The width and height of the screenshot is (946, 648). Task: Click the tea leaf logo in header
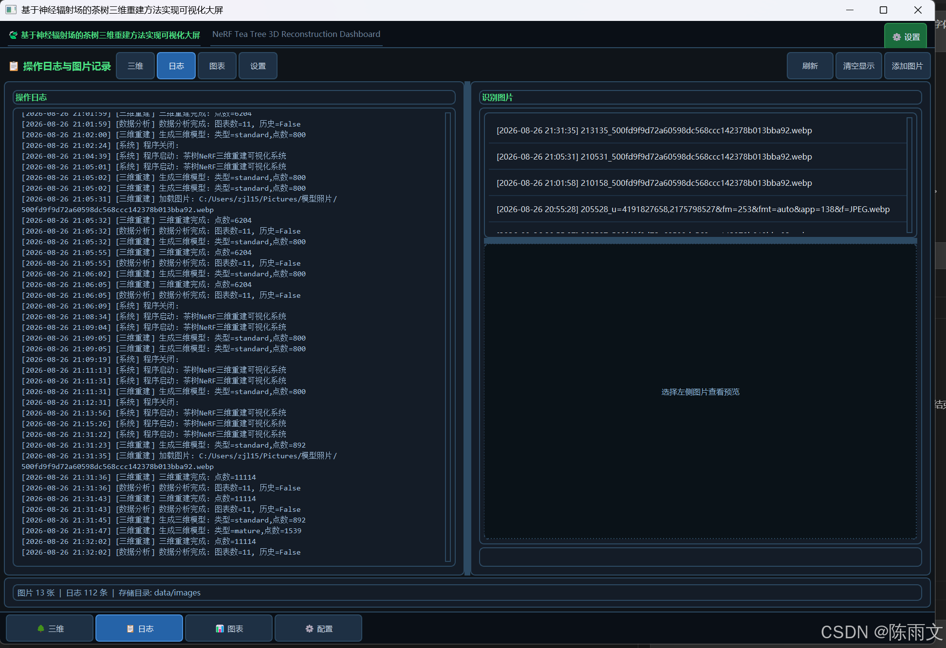pos(13,35)
